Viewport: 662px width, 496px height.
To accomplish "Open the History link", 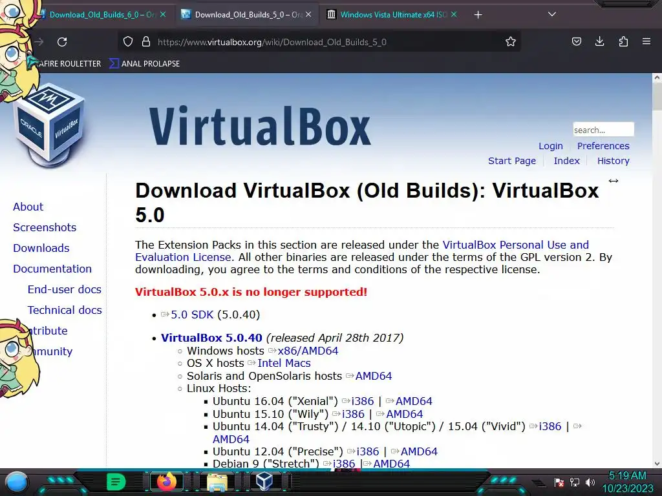I will [x=613, y=161].
